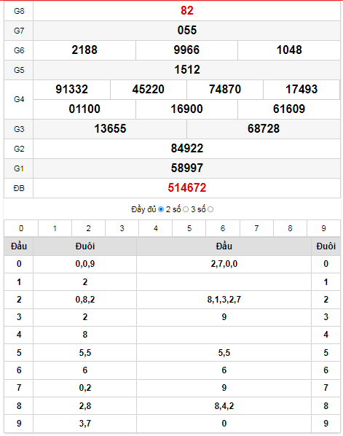Click digit filter tab 1

[x=55, y=228]
